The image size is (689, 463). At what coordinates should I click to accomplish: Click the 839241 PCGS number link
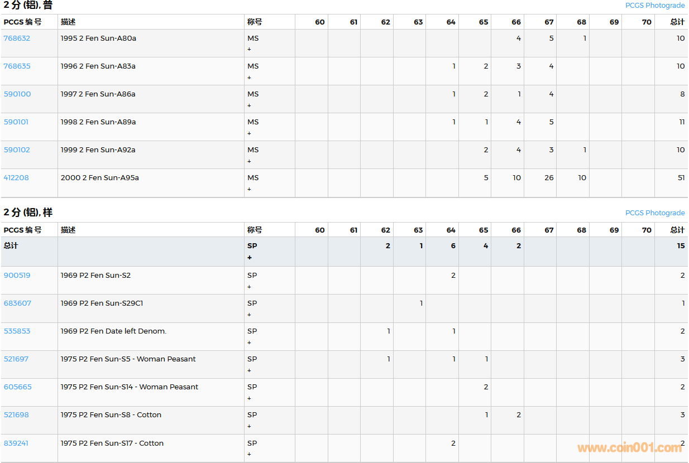coord(16,443)
